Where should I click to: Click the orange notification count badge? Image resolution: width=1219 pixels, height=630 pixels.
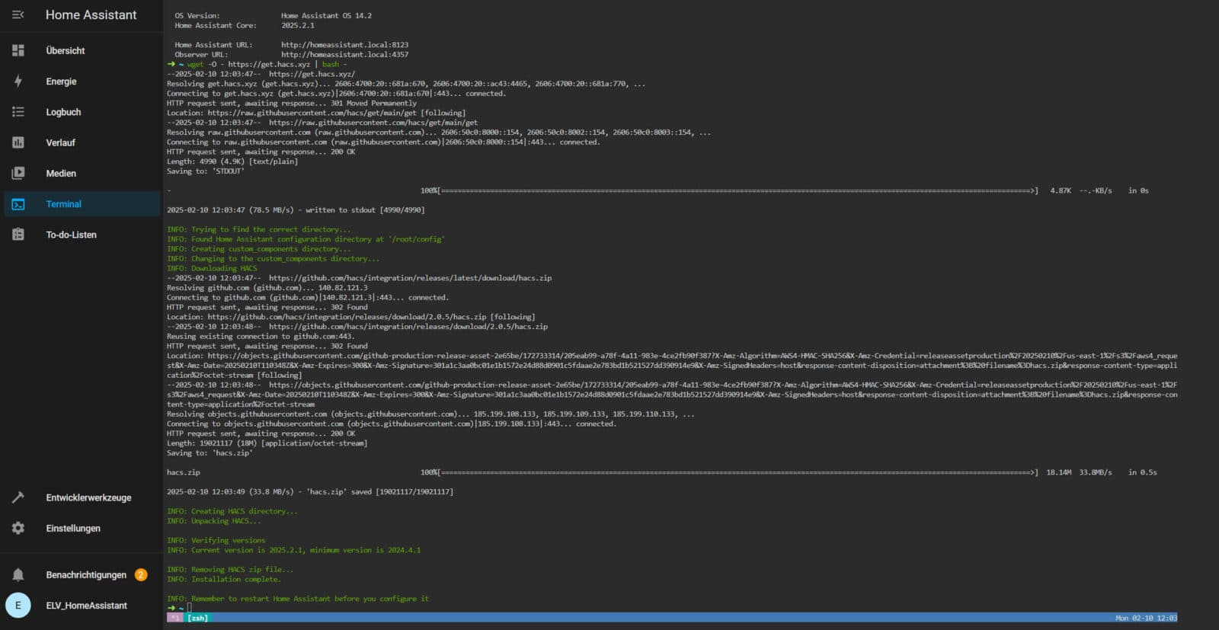(141, 575)
